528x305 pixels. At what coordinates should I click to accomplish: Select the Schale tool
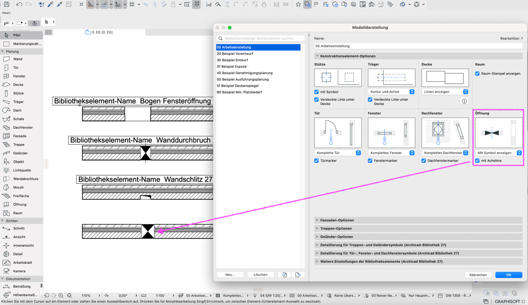click(x=21, y=119)
